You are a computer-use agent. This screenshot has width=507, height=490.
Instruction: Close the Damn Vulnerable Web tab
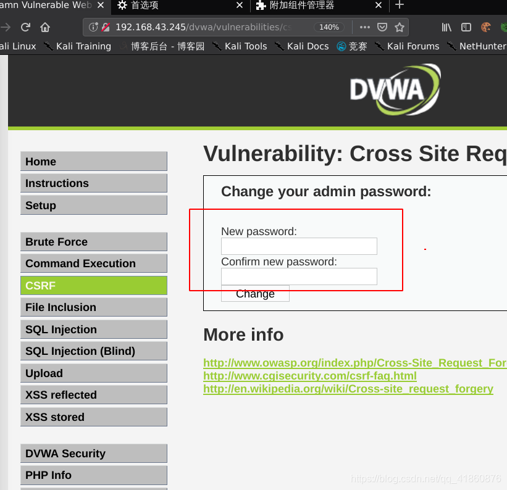point(101,5)
